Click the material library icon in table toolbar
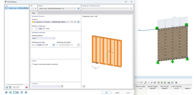Screen dimensions: 196x95 (x=169, y=83)
